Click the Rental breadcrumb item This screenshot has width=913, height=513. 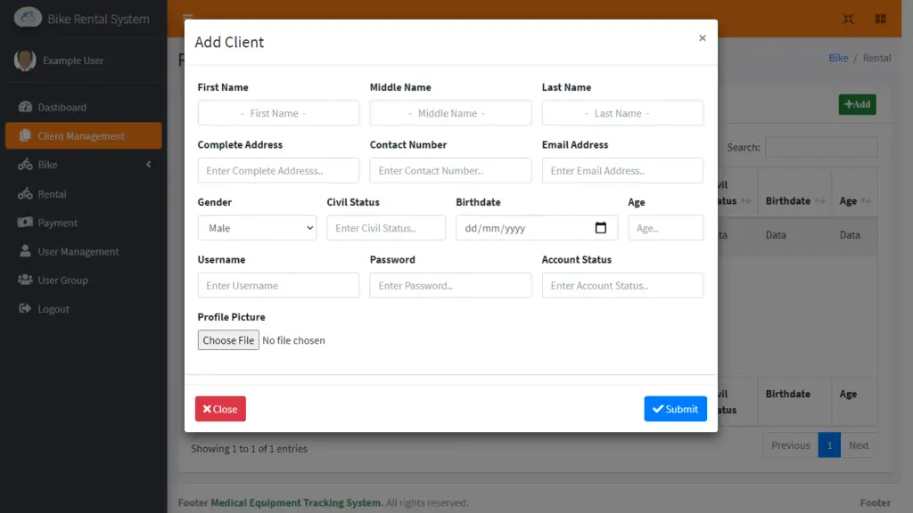tap(877, 57)
